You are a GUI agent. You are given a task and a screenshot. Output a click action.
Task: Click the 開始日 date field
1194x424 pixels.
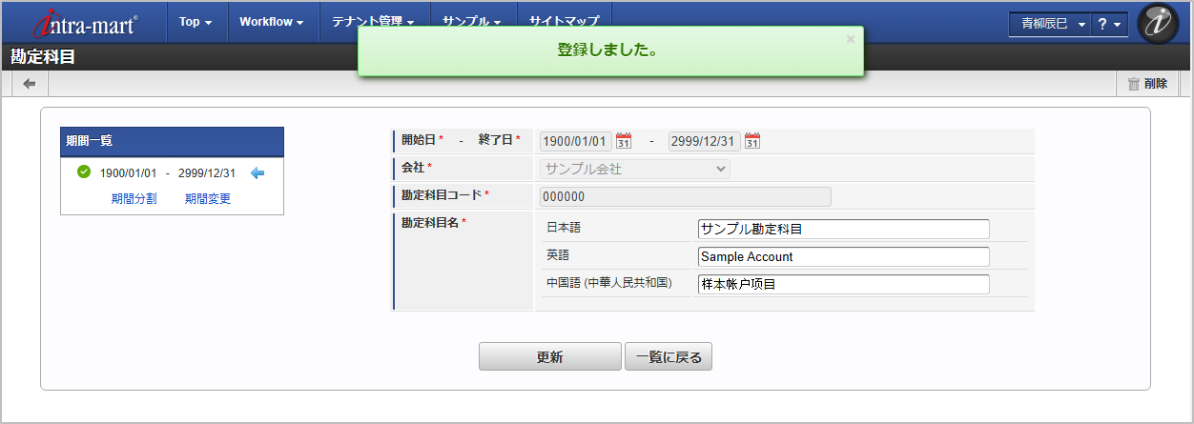pos(576,141)
